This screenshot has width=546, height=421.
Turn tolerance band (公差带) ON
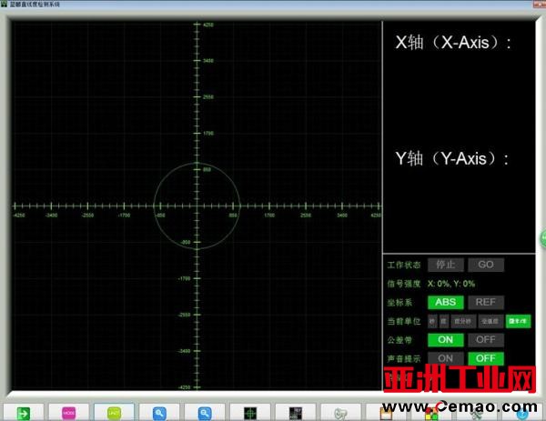tap(446, 339)
